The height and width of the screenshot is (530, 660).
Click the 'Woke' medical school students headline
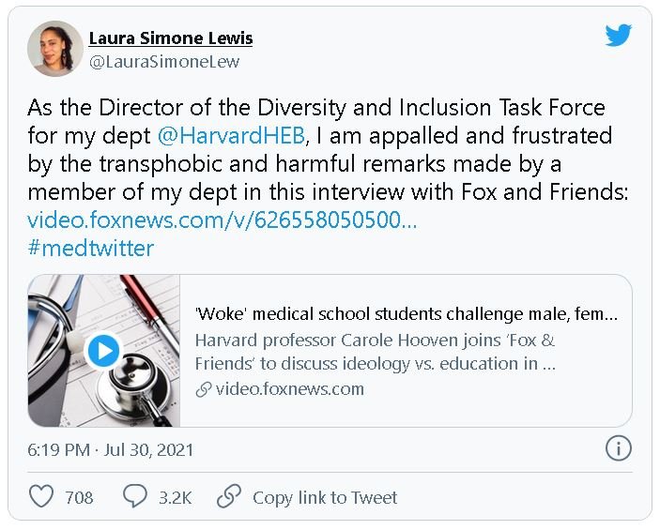pos(406,314)
